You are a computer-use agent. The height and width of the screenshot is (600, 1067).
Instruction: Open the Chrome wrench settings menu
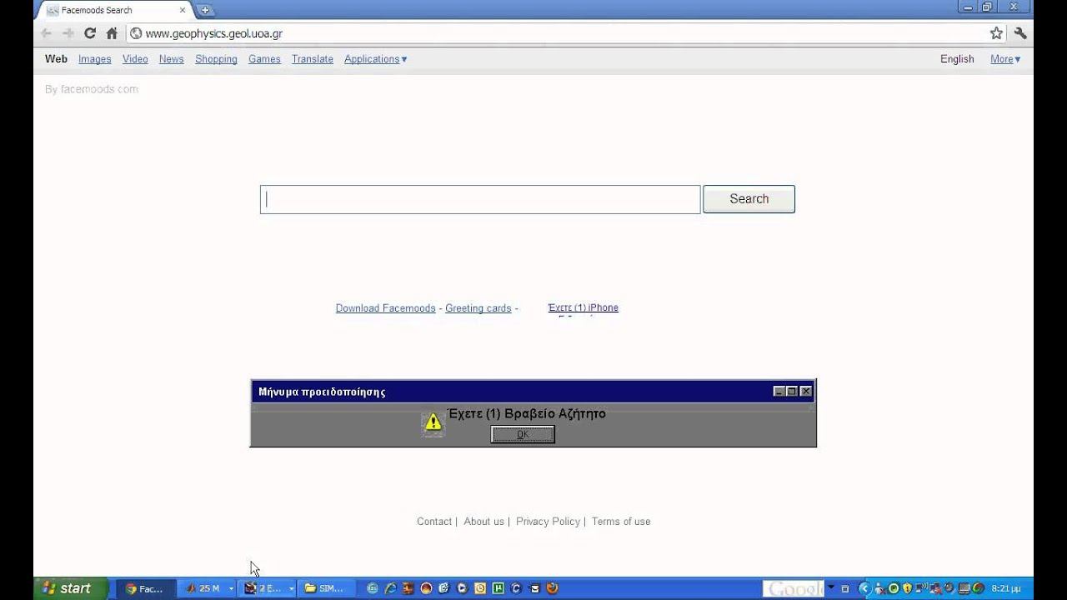pos(1020,33)
